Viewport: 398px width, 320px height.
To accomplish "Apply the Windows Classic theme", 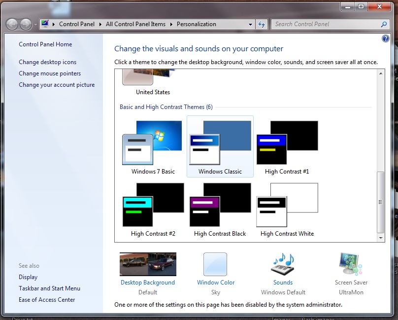I will (220, 146).
